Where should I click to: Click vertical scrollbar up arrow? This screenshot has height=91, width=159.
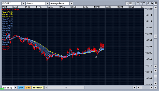pos(156,7)
